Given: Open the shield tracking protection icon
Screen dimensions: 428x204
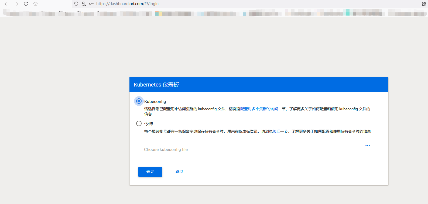Looking at the screenshot, I should point(76,4).
